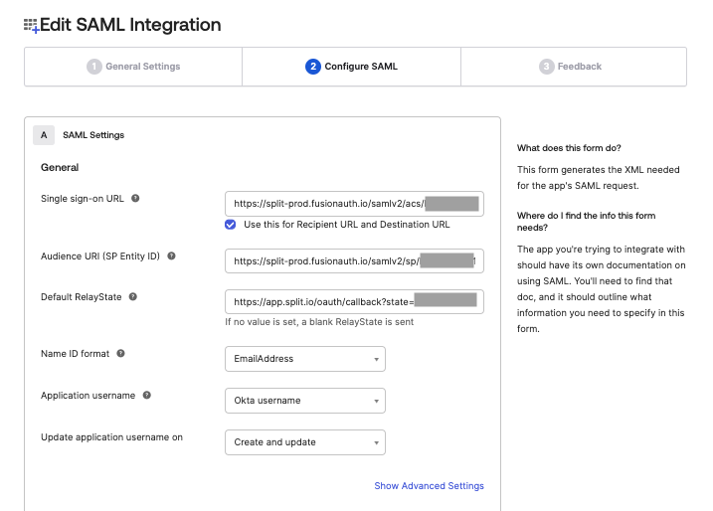This screenshot has width=713, height=511.
Task: Click help icon next to Audience URI
Action: [x=171, y=255]
